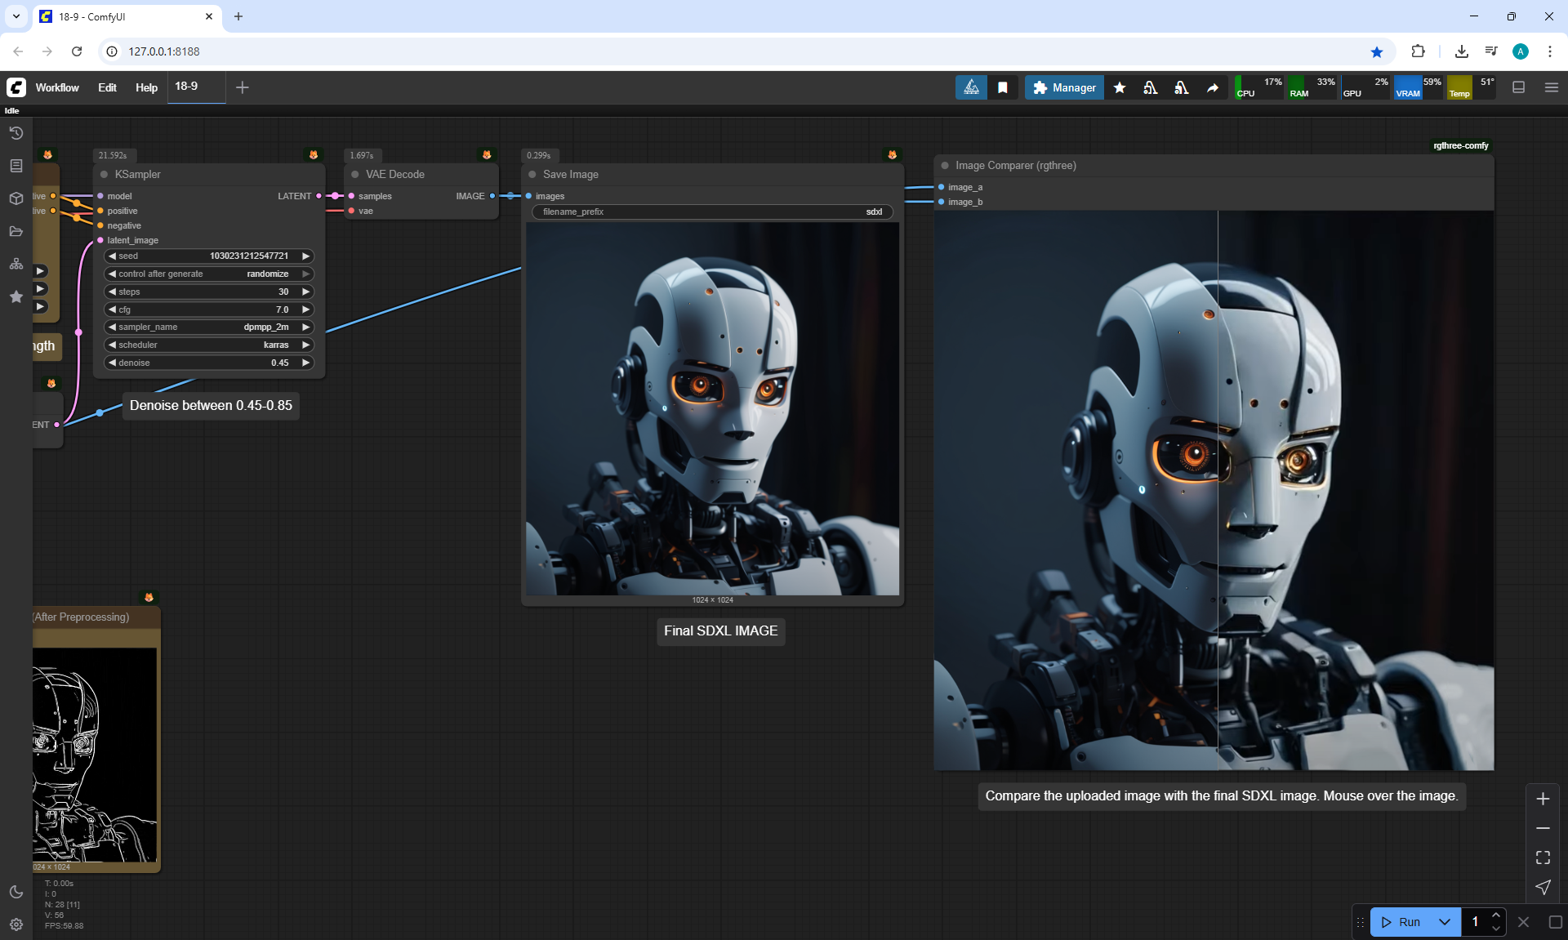Click the Manager button
The height and width of the screenshot is (940, 1568).
(1064, 87)
